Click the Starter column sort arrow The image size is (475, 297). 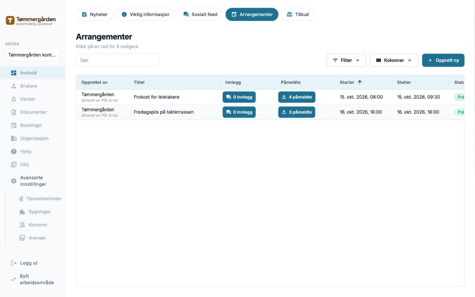360,82
